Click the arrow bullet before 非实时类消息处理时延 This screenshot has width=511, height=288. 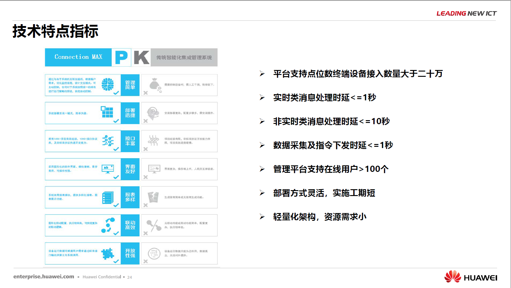pos(262,121)
